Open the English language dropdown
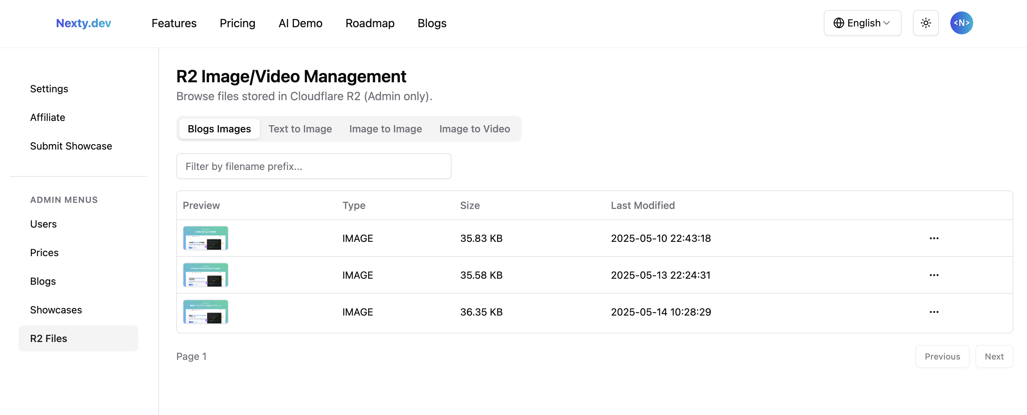 coord(862,23)
